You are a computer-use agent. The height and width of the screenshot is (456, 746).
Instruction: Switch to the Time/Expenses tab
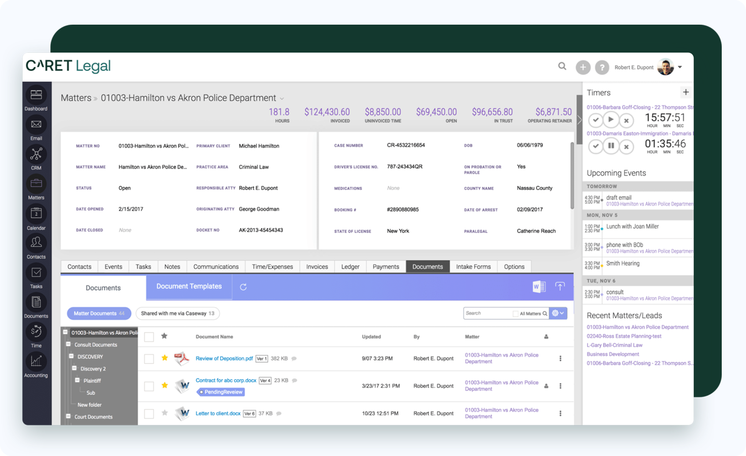tap(272, 267)
